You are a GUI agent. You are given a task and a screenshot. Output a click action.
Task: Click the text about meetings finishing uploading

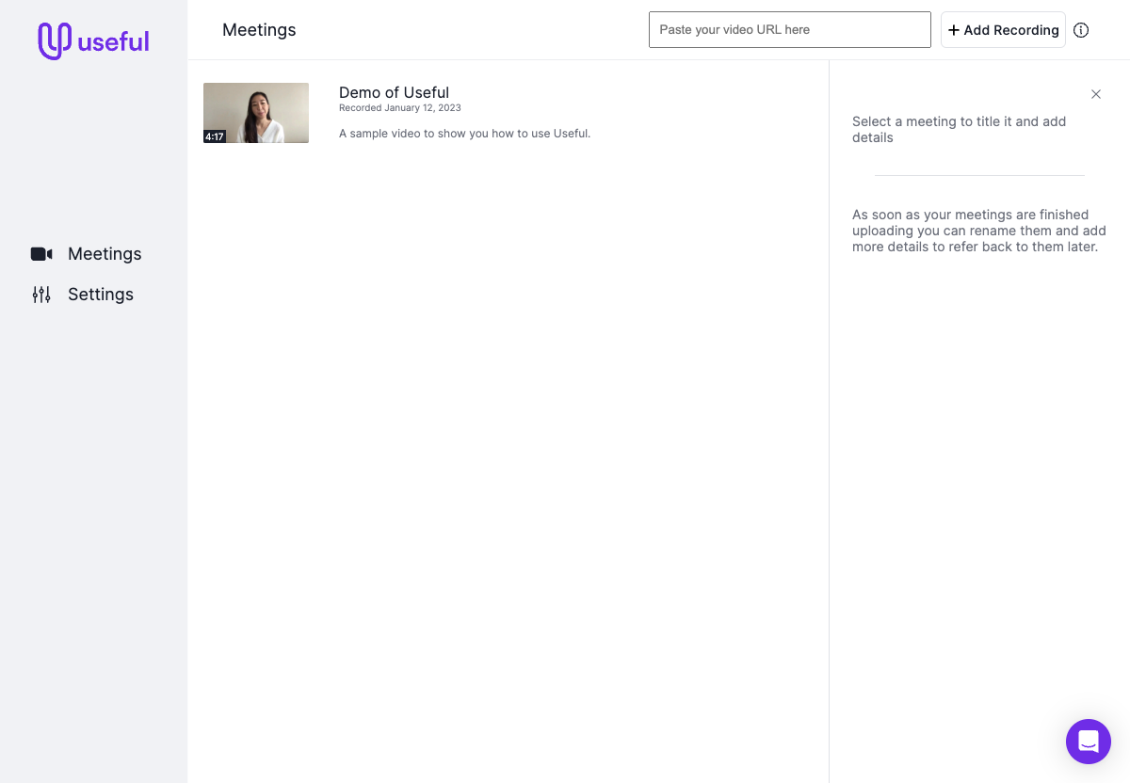click(979, 231)
